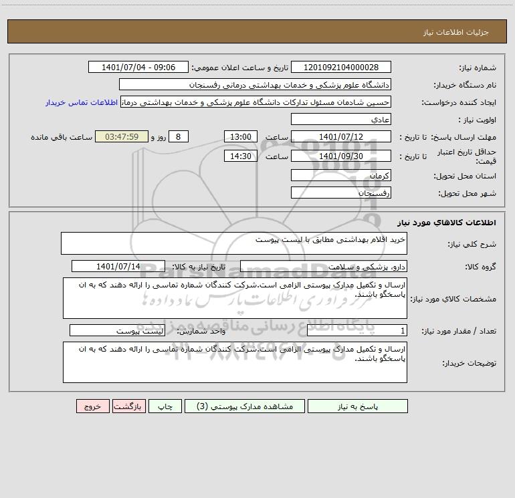Viewport: 515px width, 498px height.
Task: Click the شماره نیاز label
Action: [x=478, y=68]
